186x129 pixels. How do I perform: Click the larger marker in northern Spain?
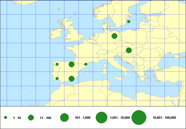71,64
